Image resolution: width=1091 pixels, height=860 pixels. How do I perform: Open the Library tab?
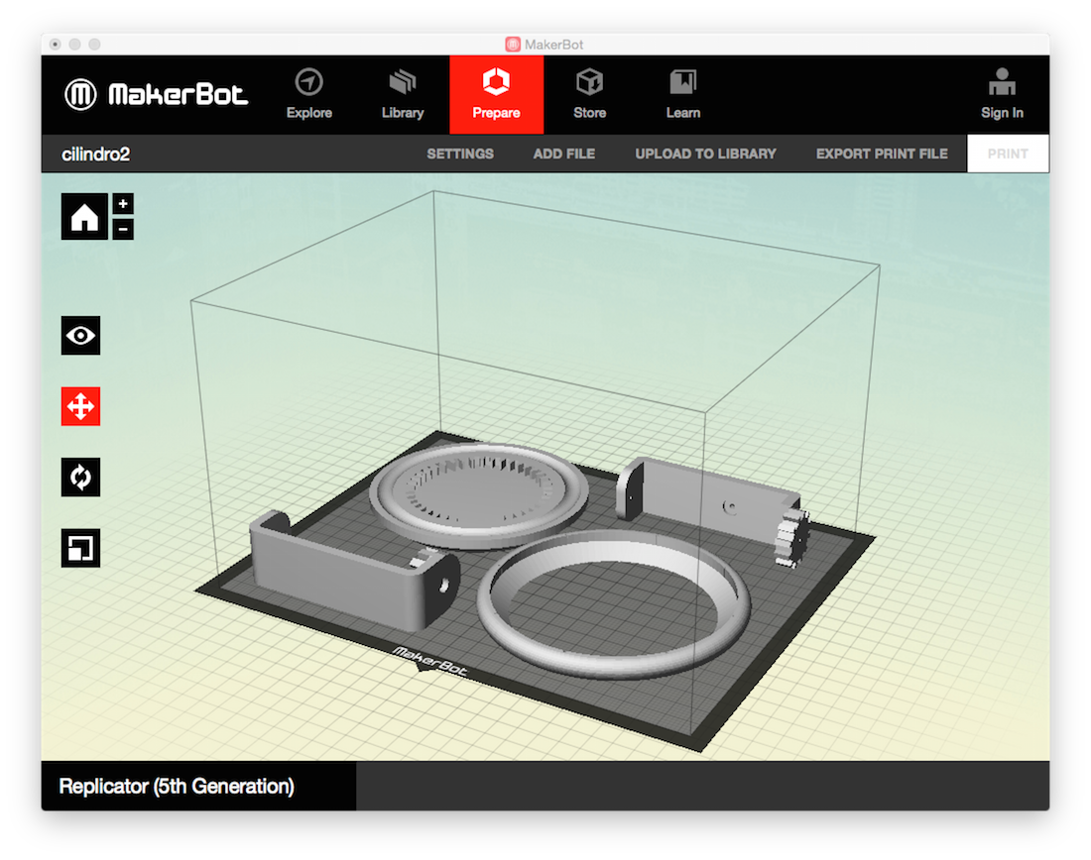point(402,94)
